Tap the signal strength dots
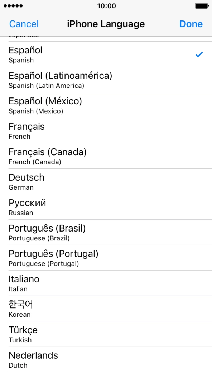The width and height of the screenshot is (212, 377). (x=11, y=6)
